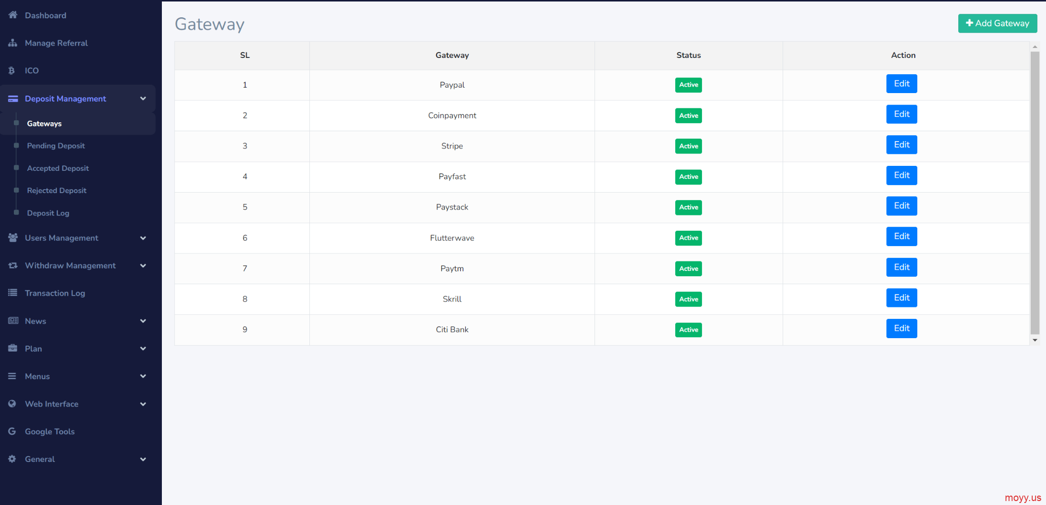1046x505 pixels.
Task: Open the ICO menu item
Action: pos(32,70)
